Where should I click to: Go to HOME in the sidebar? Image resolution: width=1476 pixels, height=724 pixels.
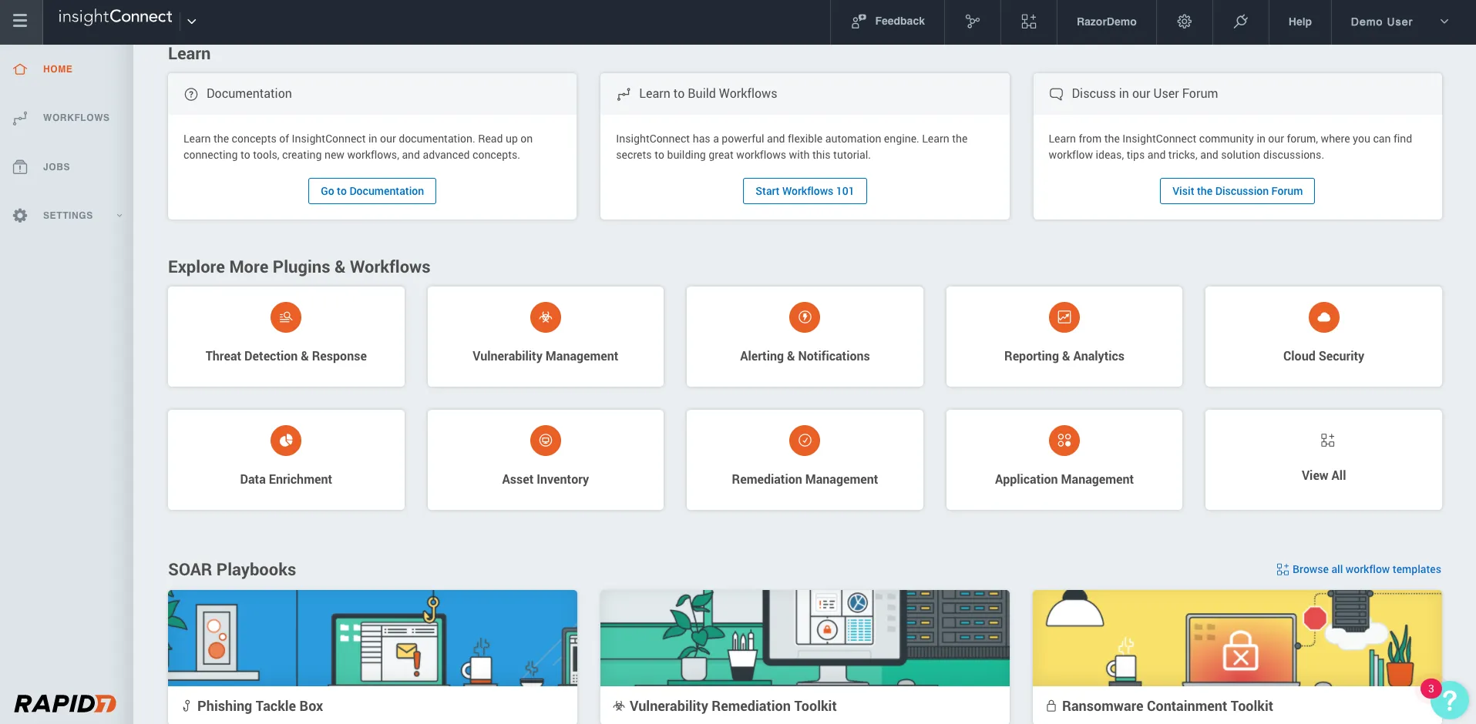coord(58,69)
